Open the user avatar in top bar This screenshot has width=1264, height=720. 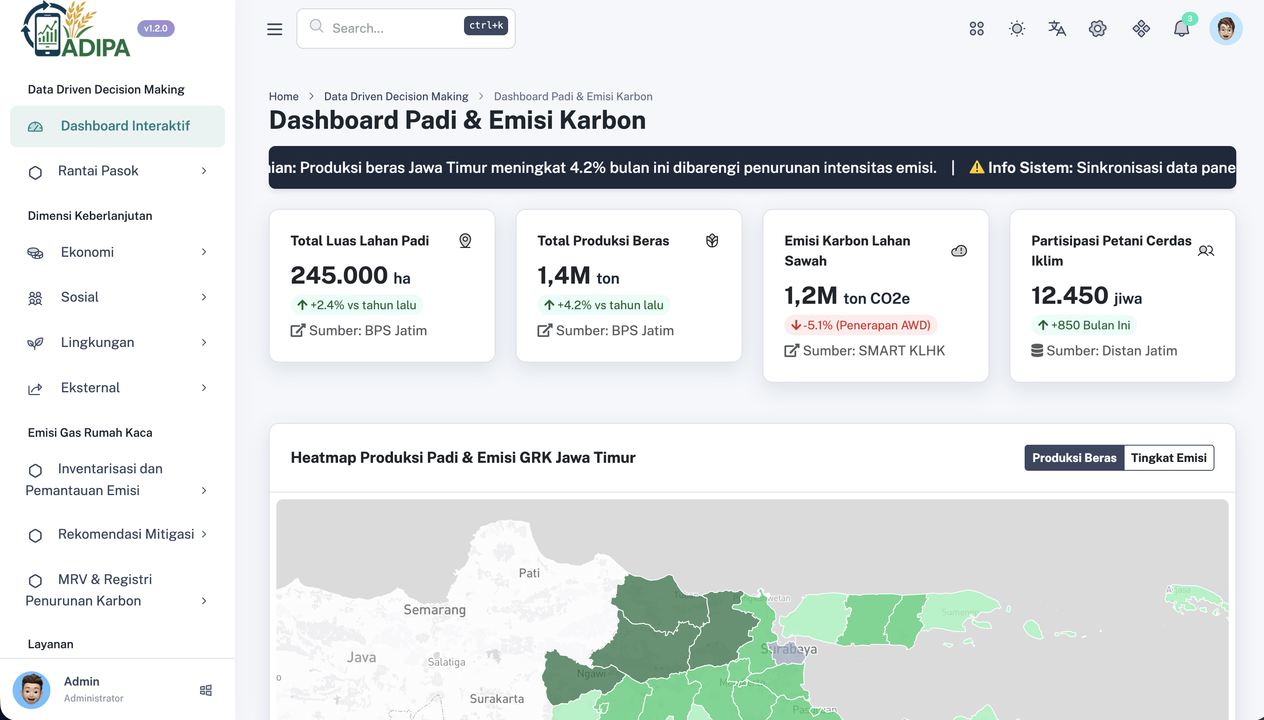tap(1225, 29)
